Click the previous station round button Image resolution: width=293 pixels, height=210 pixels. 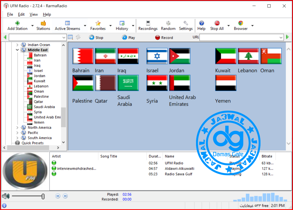coord(58,196)
